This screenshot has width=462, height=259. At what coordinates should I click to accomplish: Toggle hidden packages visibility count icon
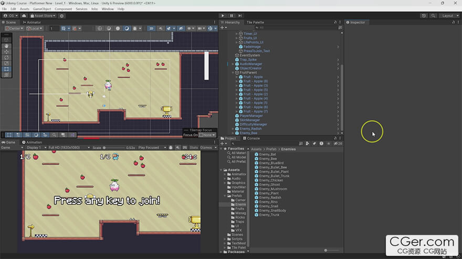coord(338,143)
